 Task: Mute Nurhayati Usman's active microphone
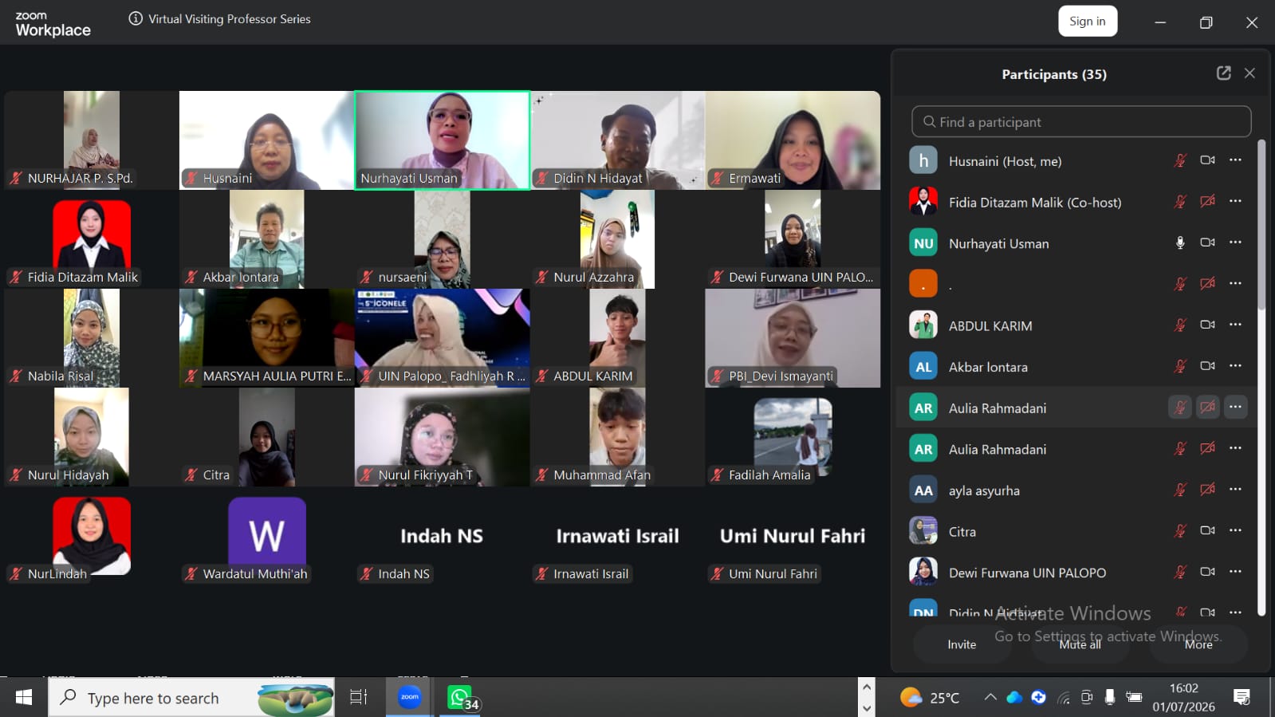(x=1180, y=243)
